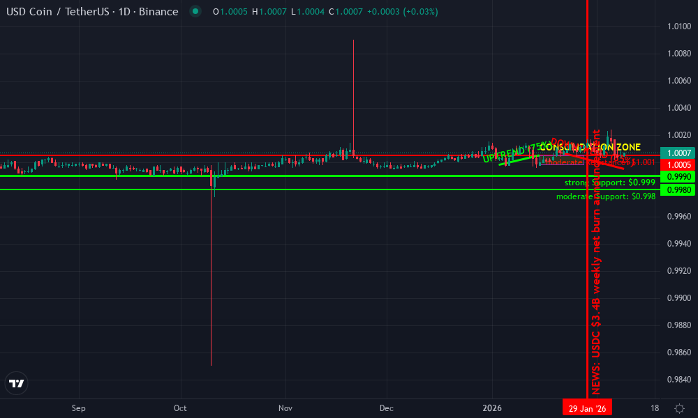698x418 pixels.
Task: Click the strong Support: $0.999 line
Action: coord(609,182)
